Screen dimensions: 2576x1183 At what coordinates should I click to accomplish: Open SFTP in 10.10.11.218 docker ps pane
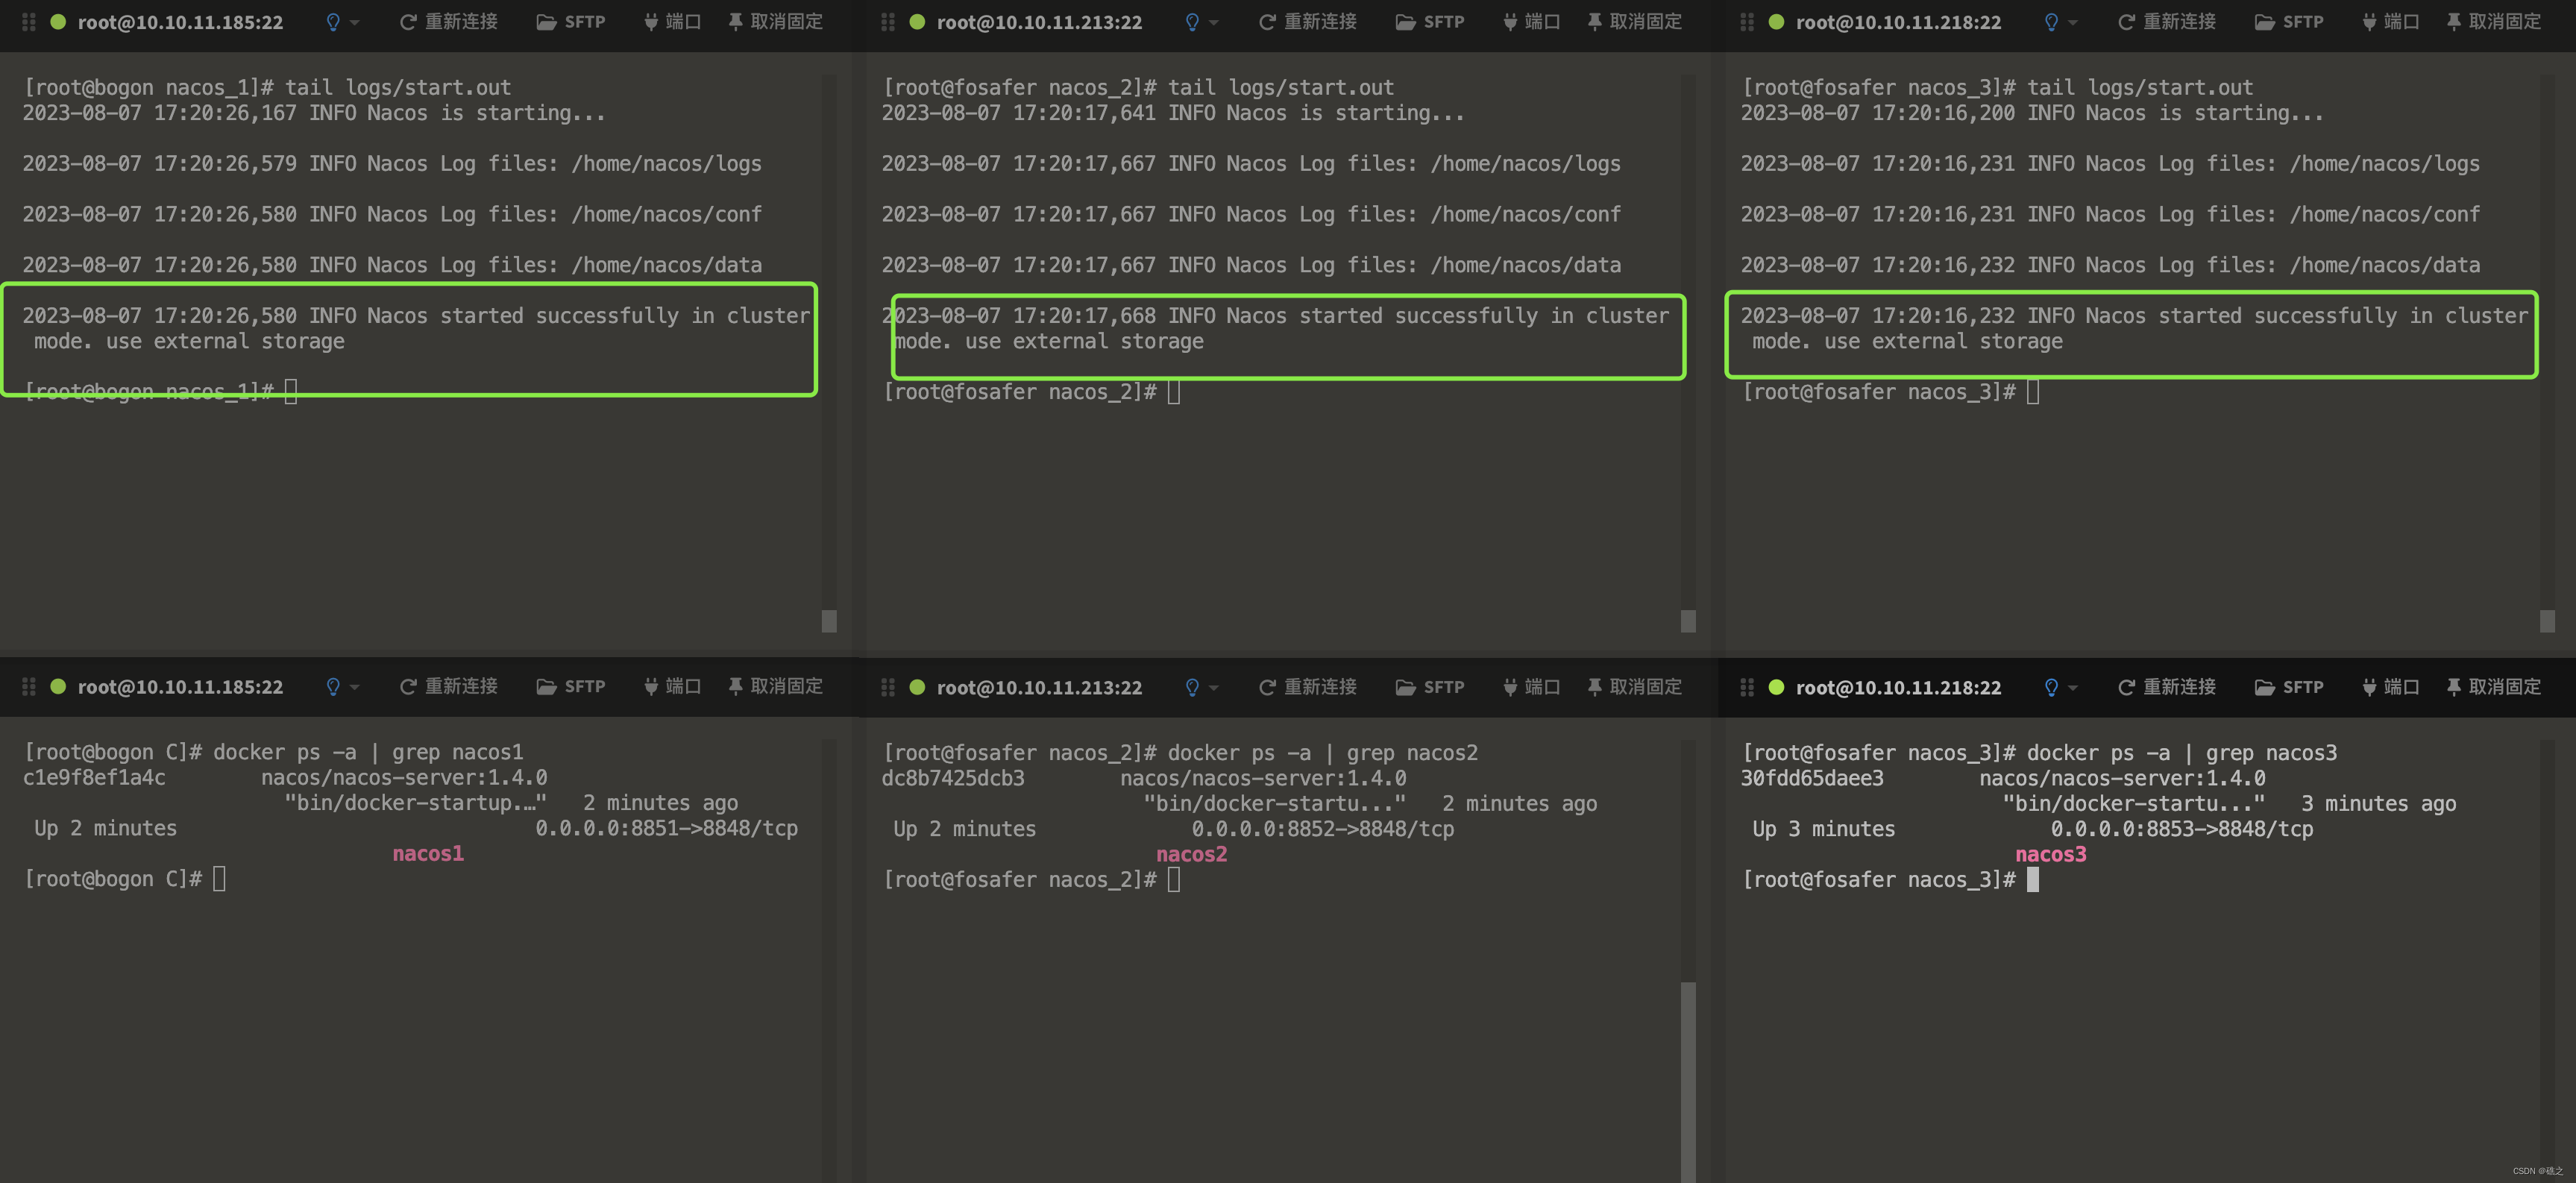click(x=2289, y=688)
